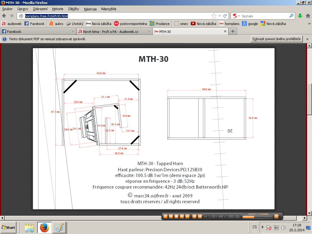Open the Paint taskbar icon
Viewport: 312px width, 234px height.
[x=59, y=227]
